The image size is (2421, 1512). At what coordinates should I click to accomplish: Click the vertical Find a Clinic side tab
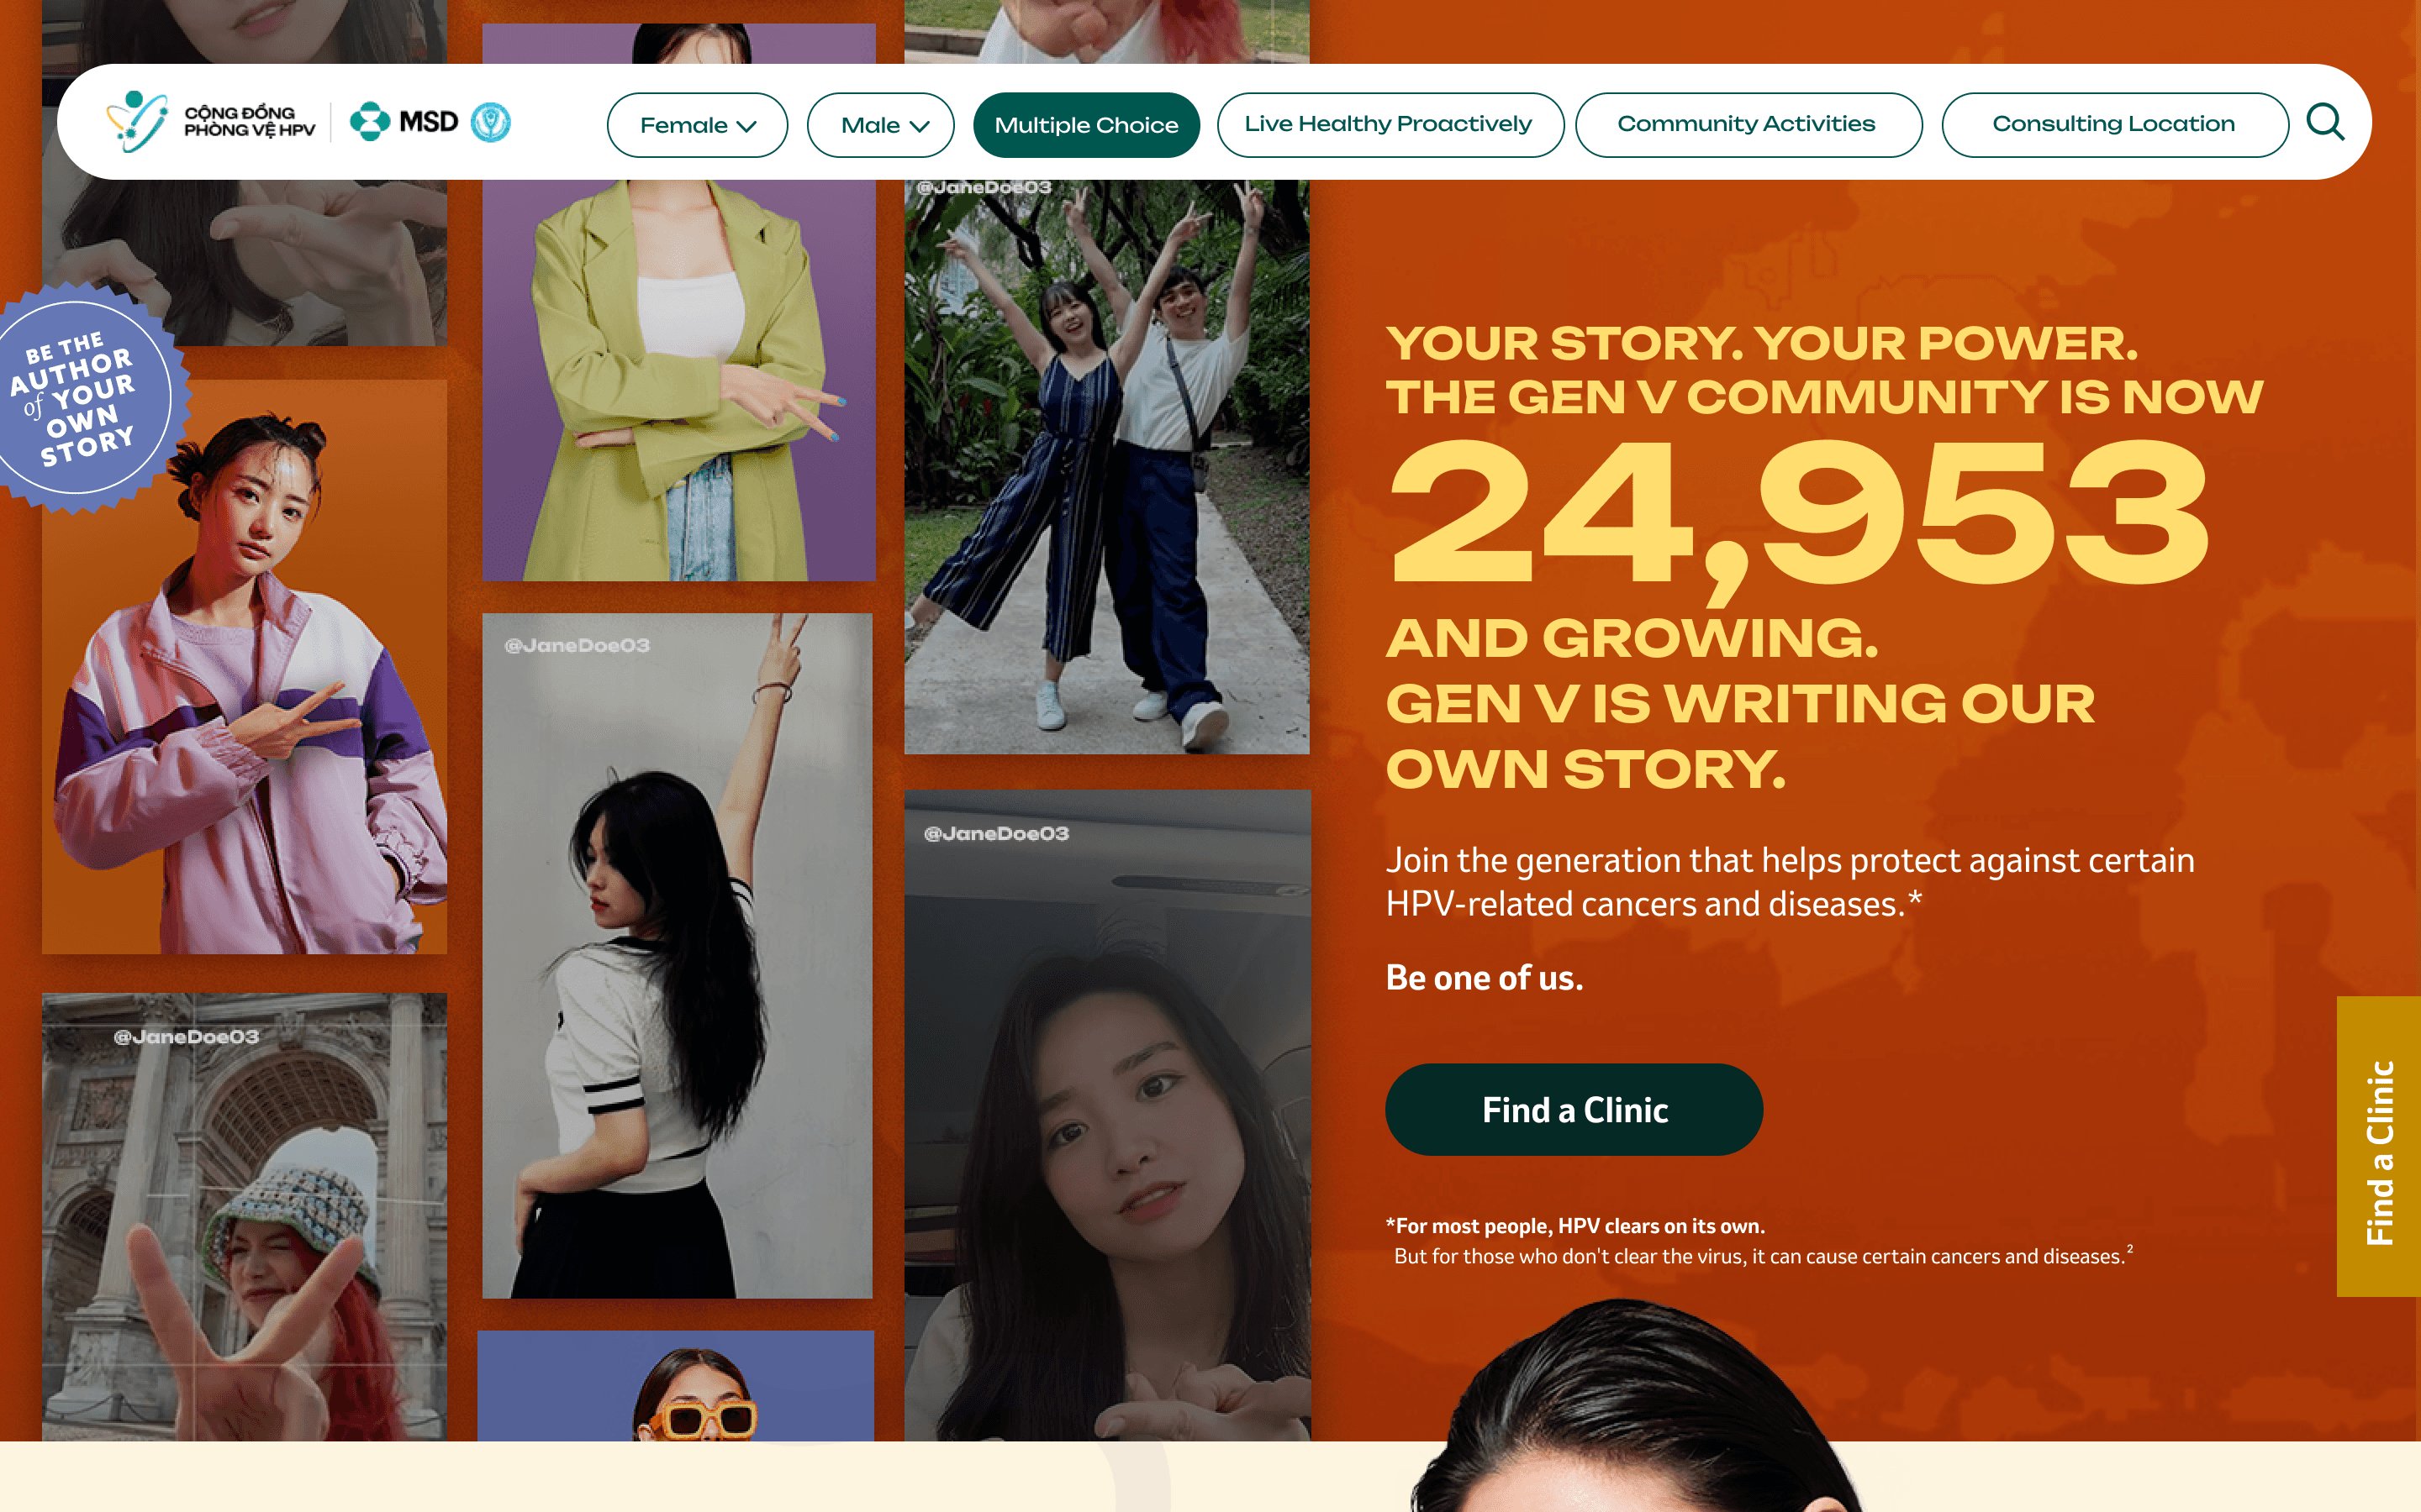2379,1147
